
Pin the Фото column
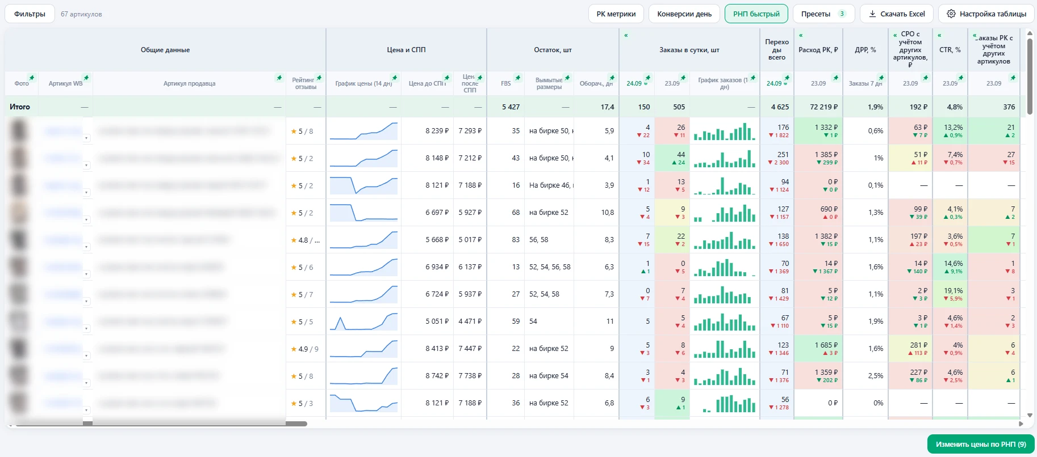[32, 78]
